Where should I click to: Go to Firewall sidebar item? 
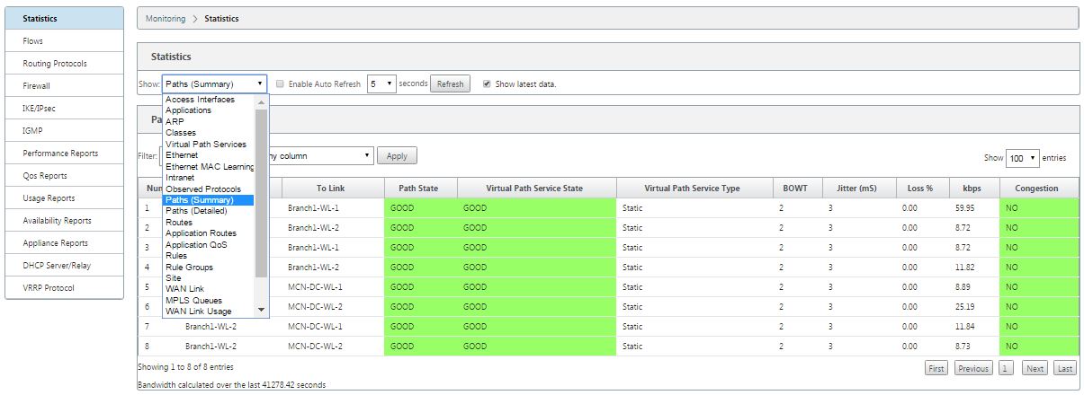point(64,86)
